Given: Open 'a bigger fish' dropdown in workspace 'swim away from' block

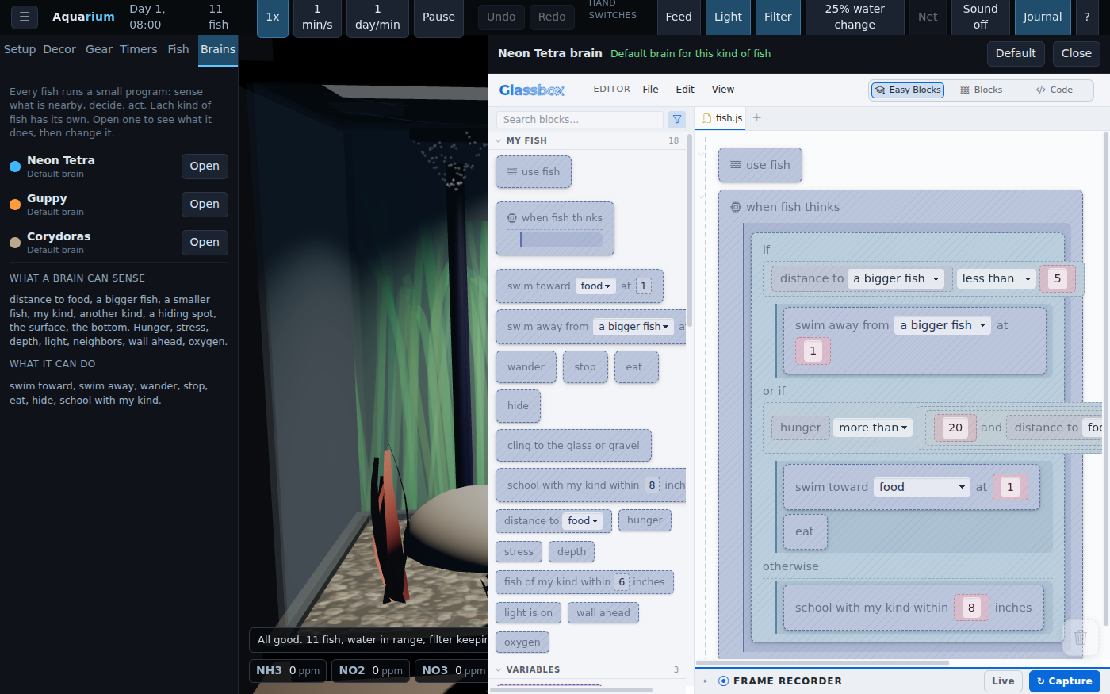Looking at the screenshot, I should (942, 325).
